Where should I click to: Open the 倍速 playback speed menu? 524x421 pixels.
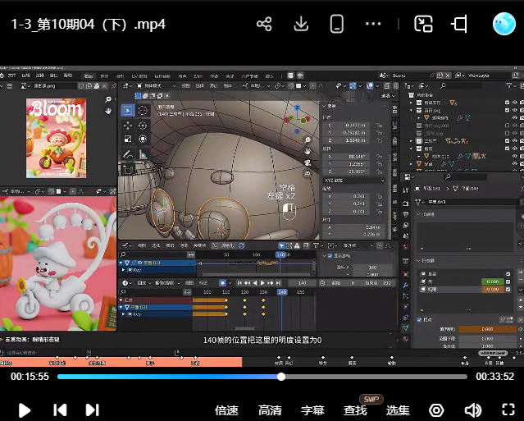pos(226,410)
